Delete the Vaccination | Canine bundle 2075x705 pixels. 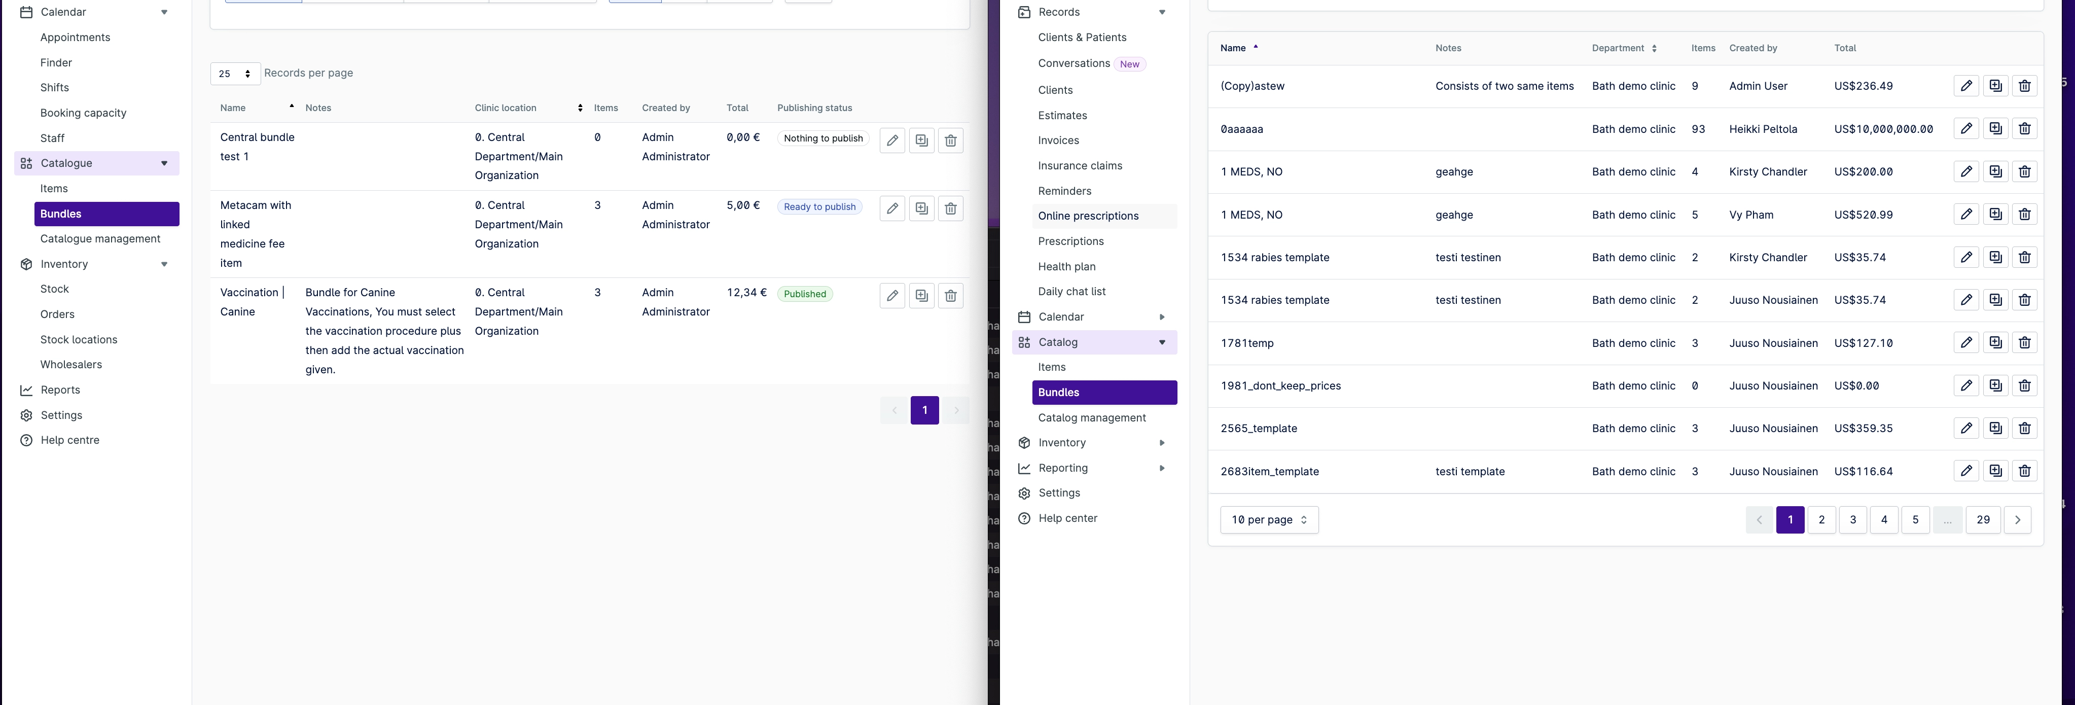tap(950, 296)
